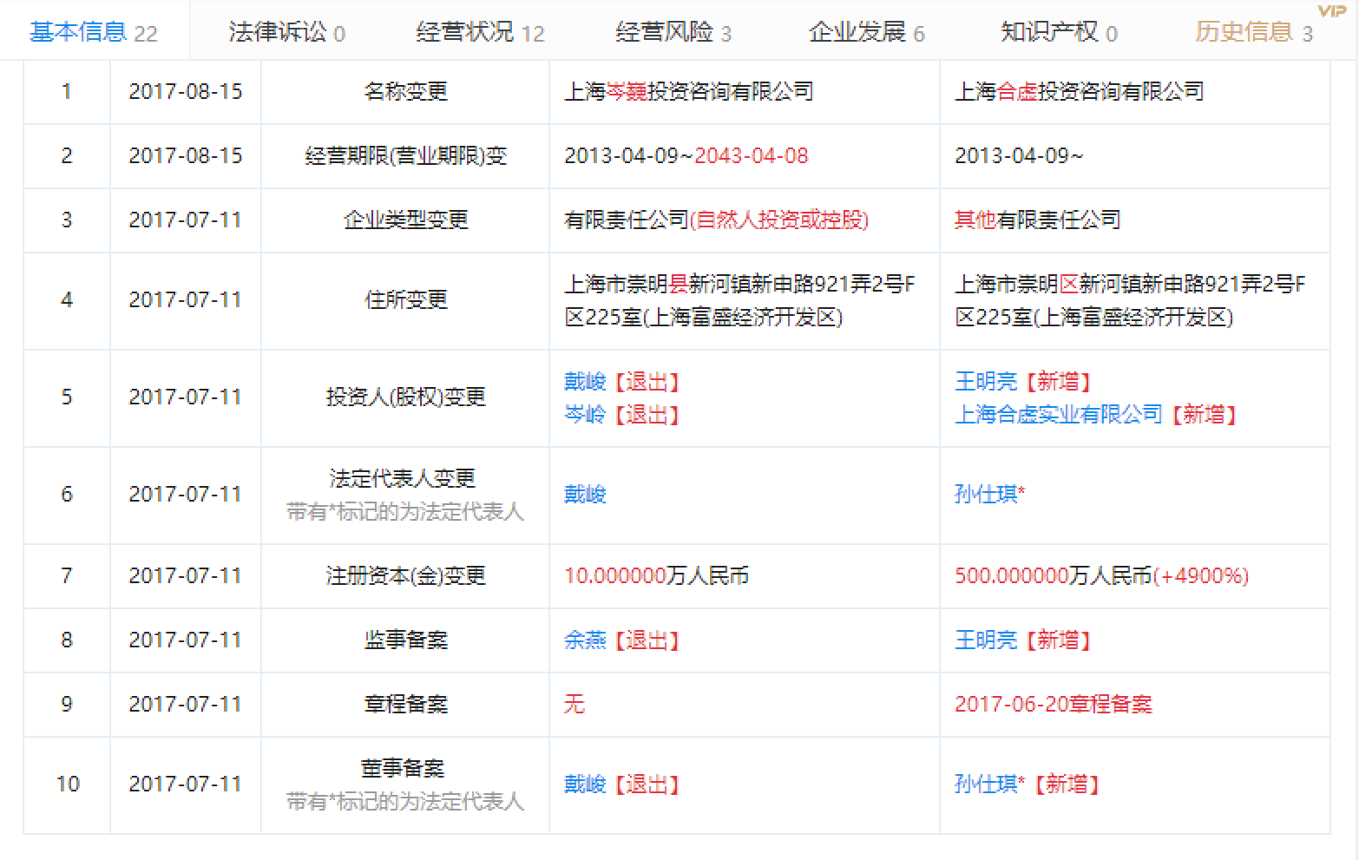Click the VIP badge icon
This screenshot has height=860, width=1359.
1331,10
